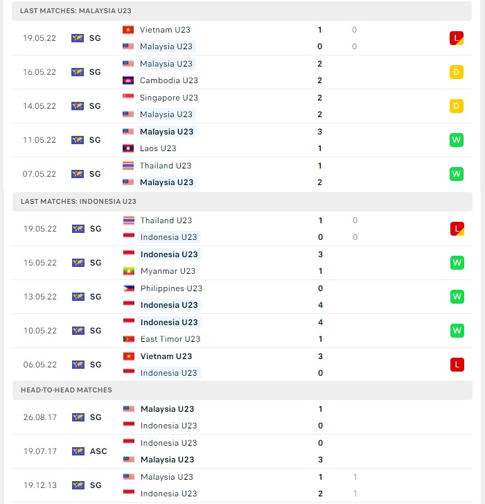Image resolution: width=485 pixels, height=504 pixels.
Task: Click the ASC competition label for 19.07.17
Action: [98, 451]
